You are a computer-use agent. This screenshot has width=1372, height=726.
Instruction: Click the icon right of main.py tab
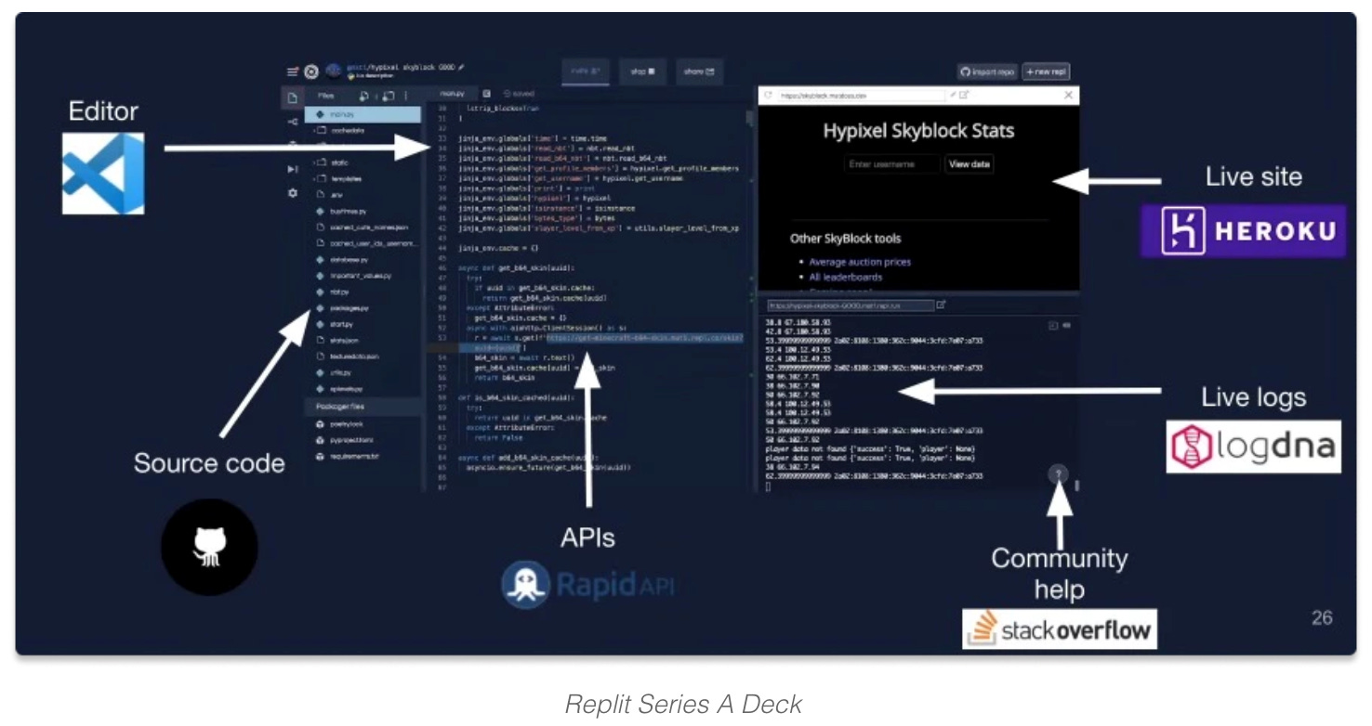click(486, 94)
